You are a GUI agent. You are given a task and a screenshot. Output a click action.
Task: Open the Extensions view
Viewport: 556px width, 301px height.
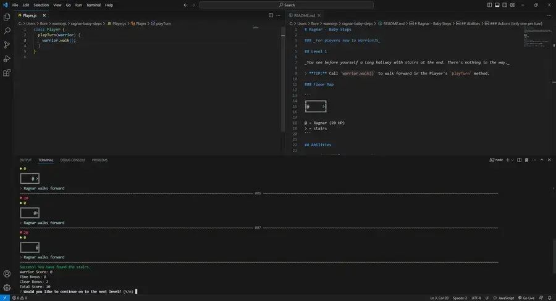7,73
